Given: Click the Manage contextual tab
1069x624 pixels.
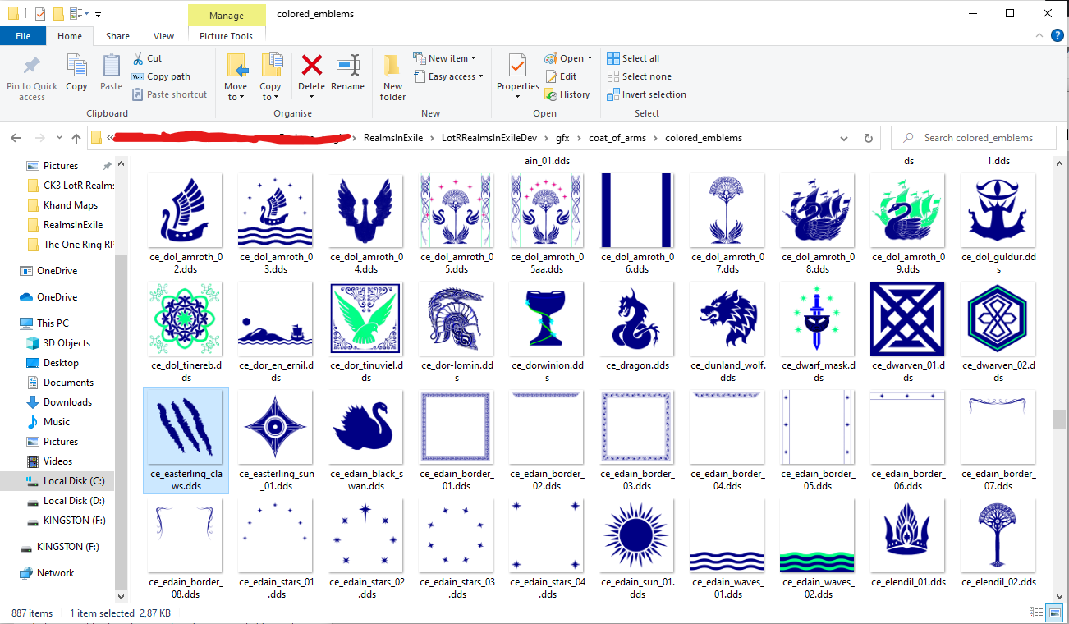Looking at the screenshot, I should tap(227, 15).
